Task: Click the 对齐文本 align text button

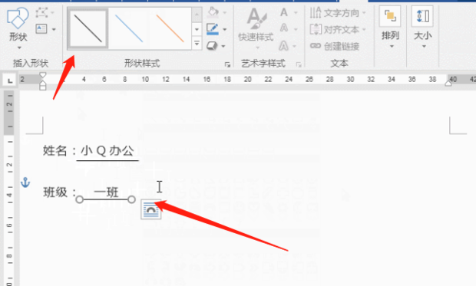Action: click(x=338, y=29)
